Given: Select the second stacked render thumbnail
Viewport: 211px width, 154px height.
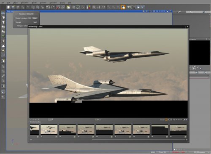Looking at the screenshot, I should (x=49, y=130).
